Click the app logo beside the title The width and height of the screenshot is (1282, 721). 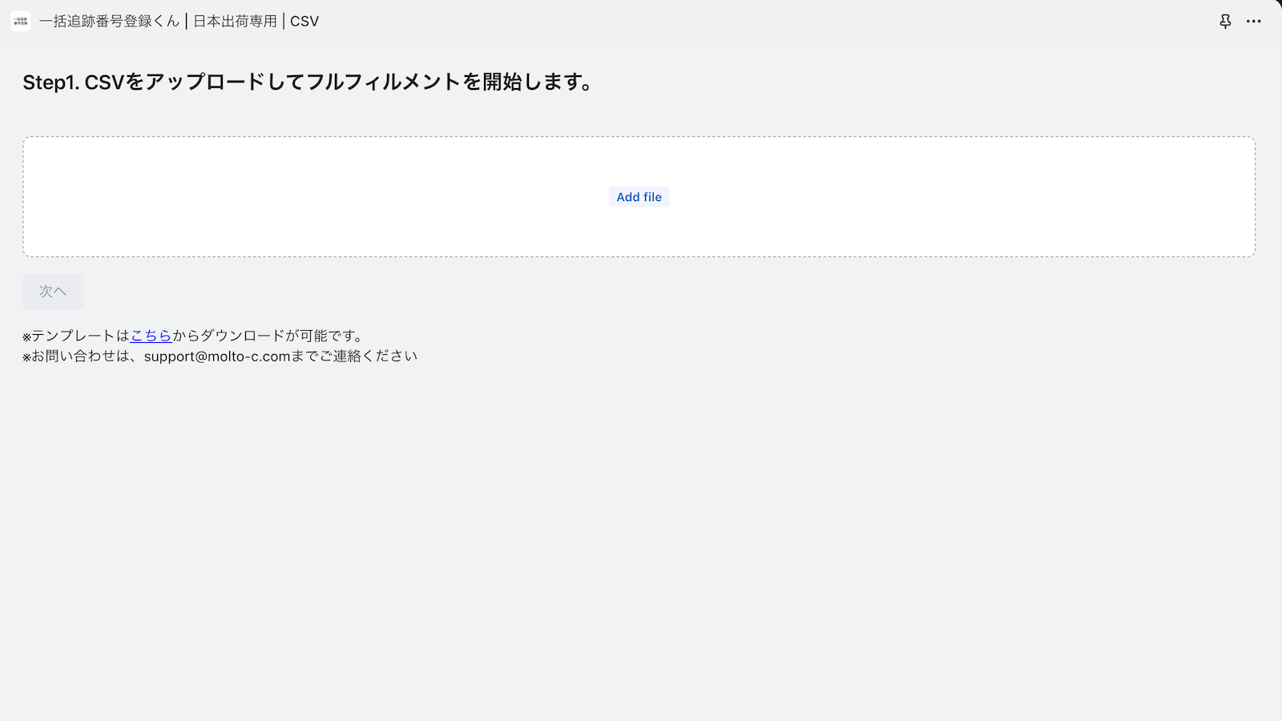tap(20, 21)
